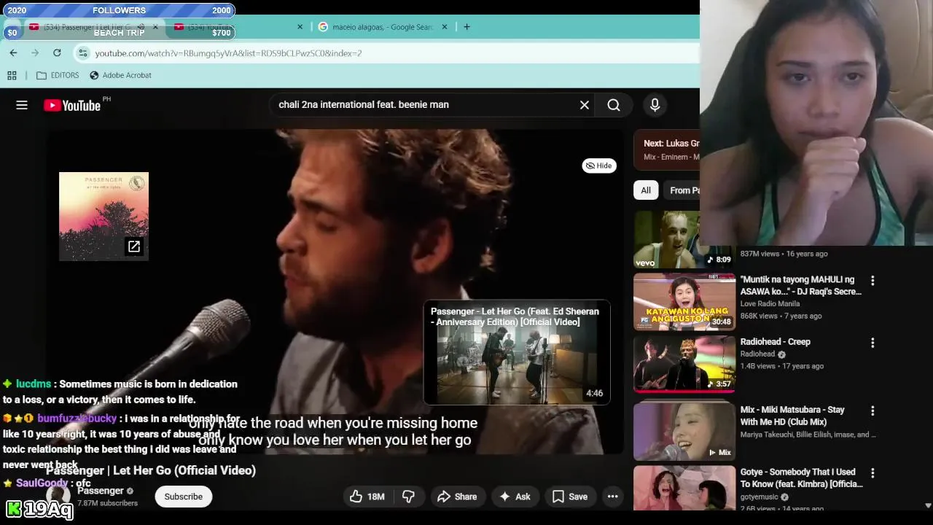Viewport: 933px width, 525px height.
Task: Open the Gotye video title link
Action: pyautogui.click(x=801, y=478)
